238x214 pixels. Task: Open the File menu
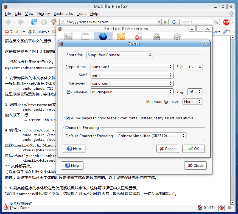(x=8, y=14)
